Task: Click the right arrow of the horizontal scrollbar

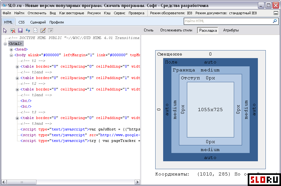Action: (137, 182)
